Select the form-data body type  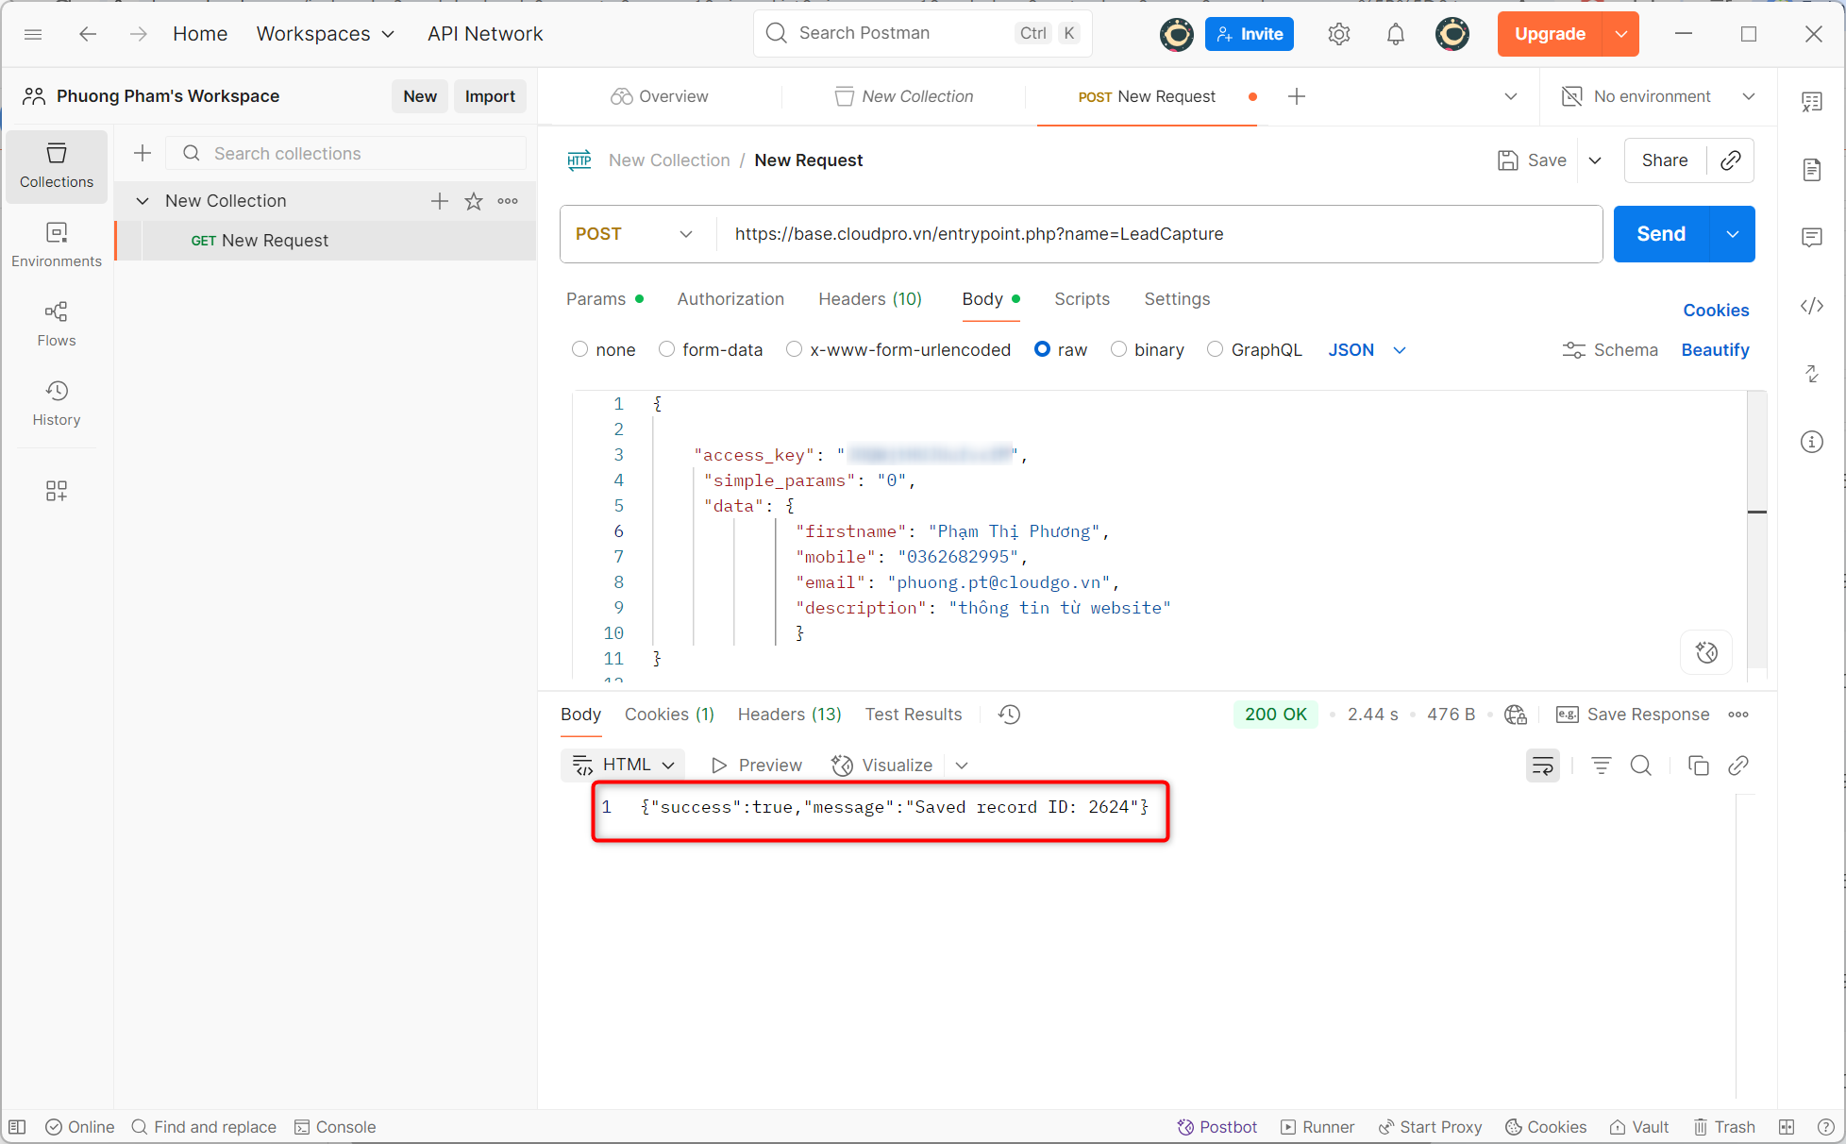(666, 349)
